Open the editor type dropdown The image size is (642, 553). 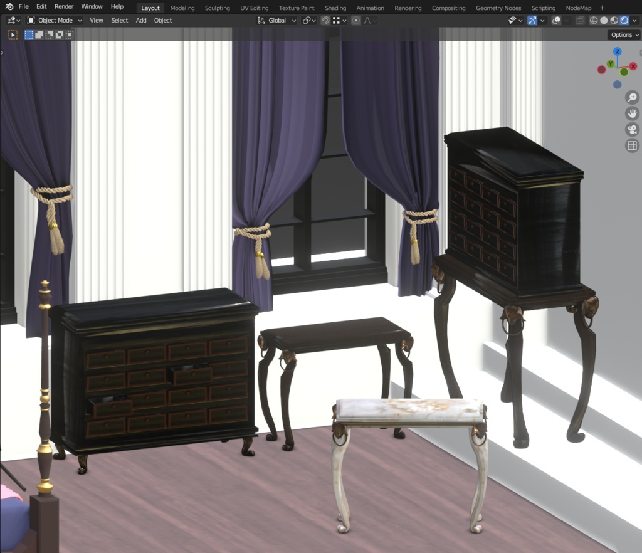(14, 21)
